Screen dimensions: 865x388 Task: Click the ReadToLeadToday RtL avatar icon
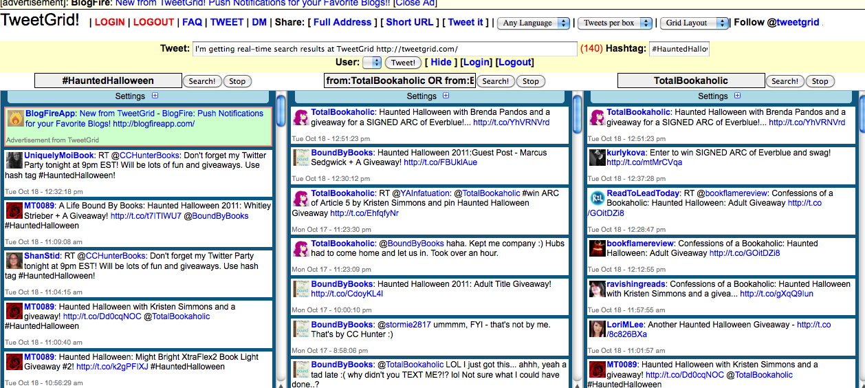coord(597,198)
